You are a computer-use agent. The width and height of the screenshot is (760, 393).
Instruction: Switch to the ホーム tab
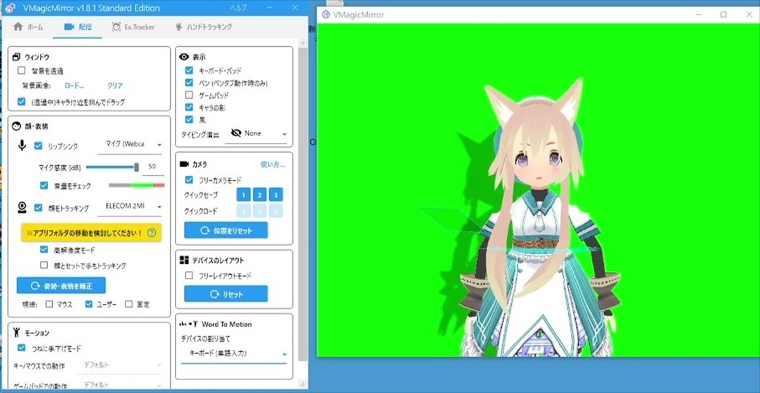(28, 27)
